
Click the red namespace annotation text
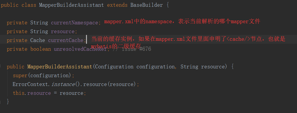pos(182,21)
